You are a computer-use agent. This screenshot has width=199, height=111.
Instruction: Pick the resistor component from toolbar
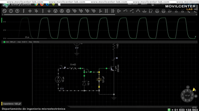coord(24,11)
